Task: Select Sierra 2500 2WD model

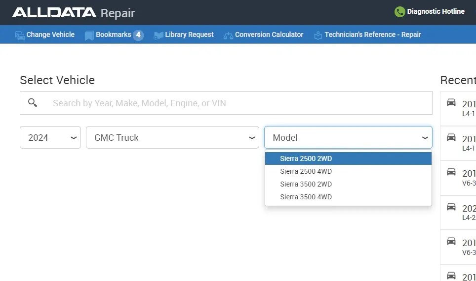Action: pyautogui.click(x=348, y=158)
